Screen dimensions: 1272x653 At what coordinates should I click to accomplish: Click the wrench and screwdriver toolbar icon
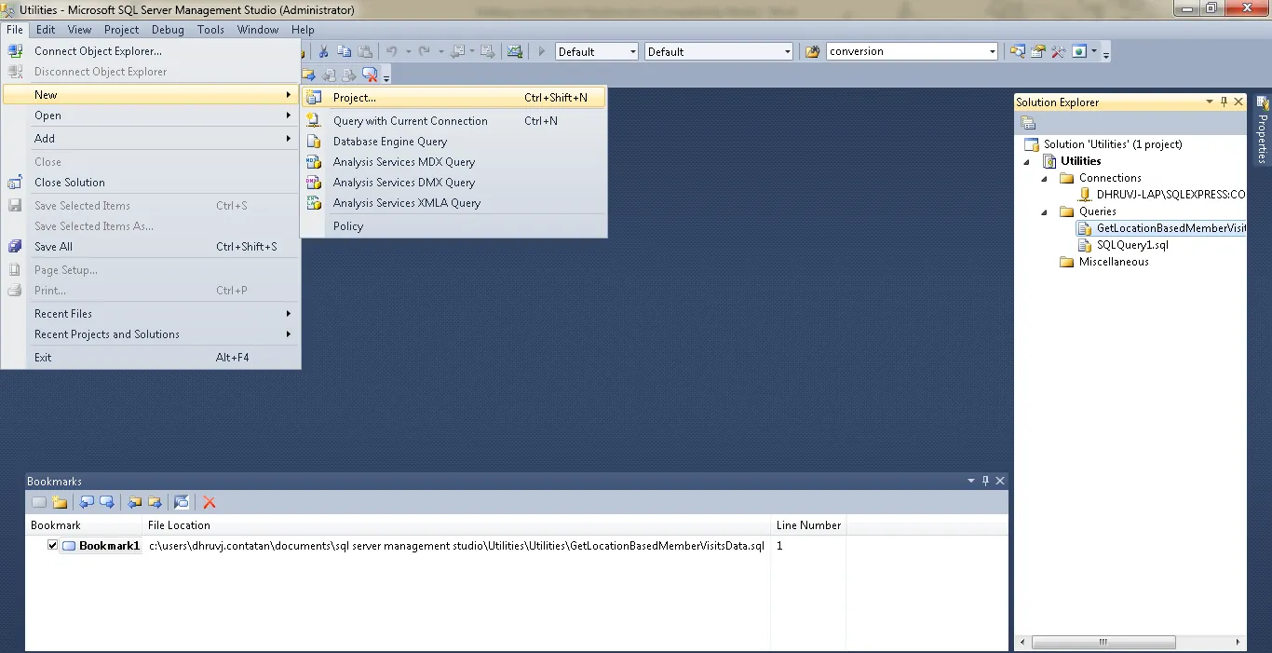pos(1058,52)
